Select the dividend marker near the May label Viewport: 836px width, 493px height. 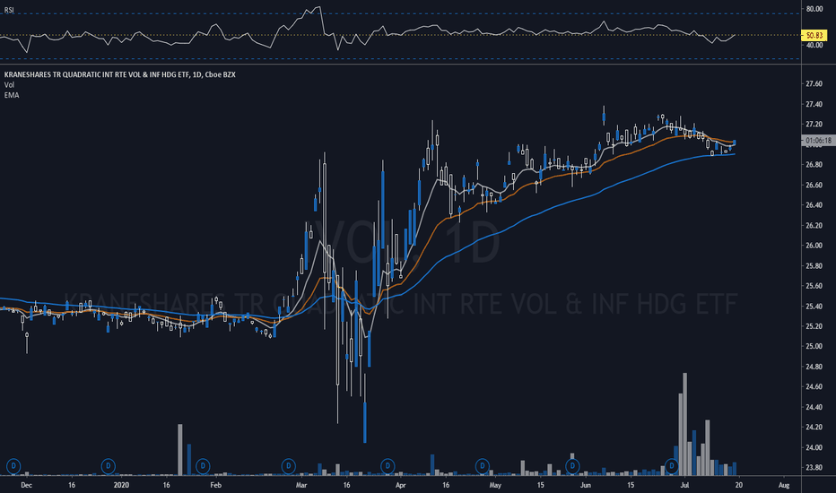point(482,466)
